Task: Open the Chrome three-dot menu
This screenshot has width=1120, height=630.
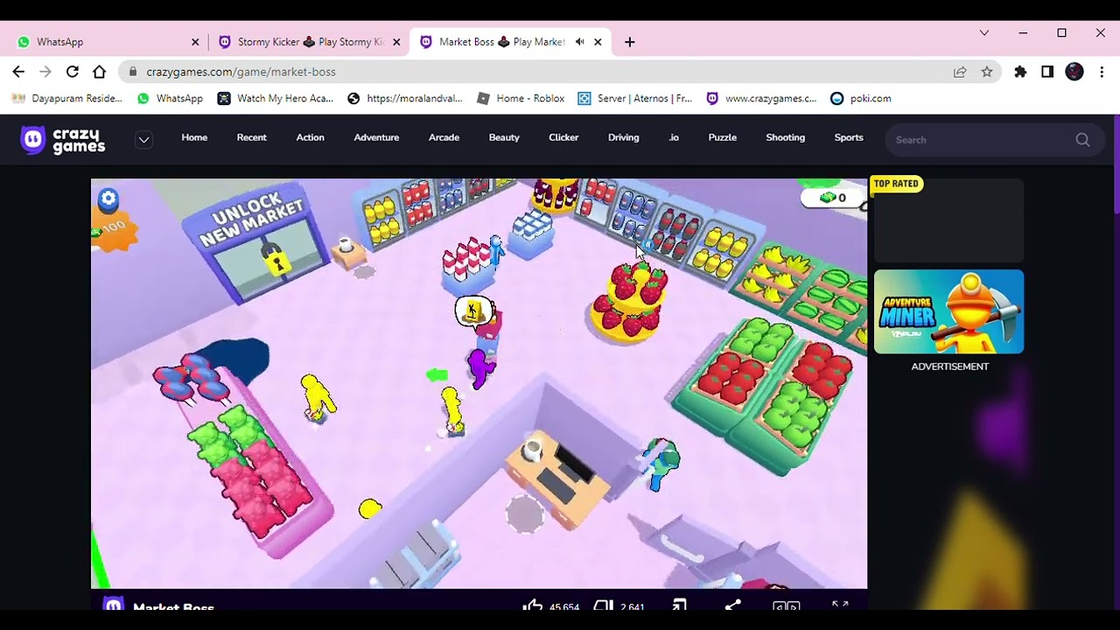Action: coord(1102,72)
